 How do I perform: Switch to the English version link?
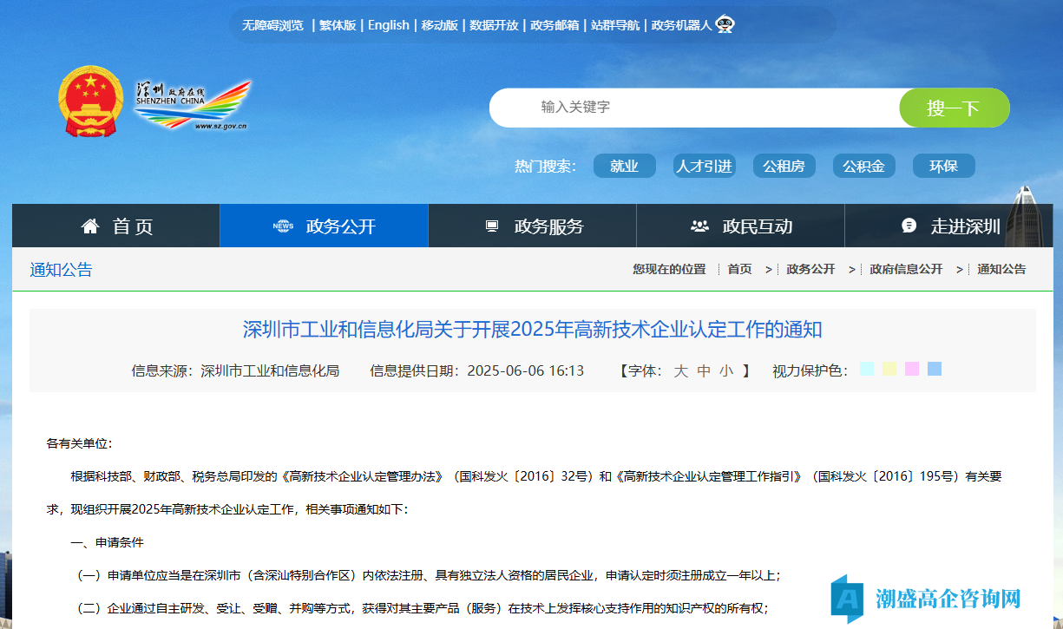click(388, 25)
